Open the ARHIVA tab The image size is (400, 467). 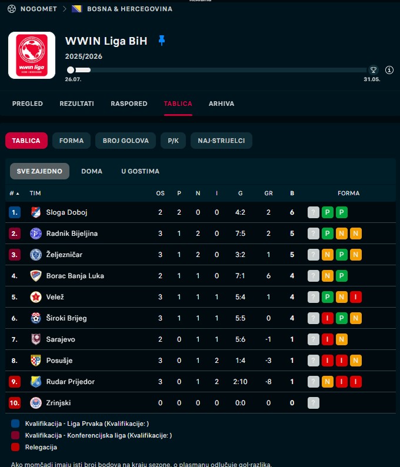pos(221,104)
